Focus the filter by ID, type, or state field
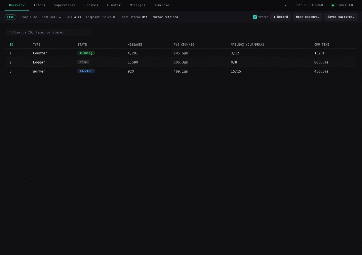362x255 pixels. (x=48, y=32)
